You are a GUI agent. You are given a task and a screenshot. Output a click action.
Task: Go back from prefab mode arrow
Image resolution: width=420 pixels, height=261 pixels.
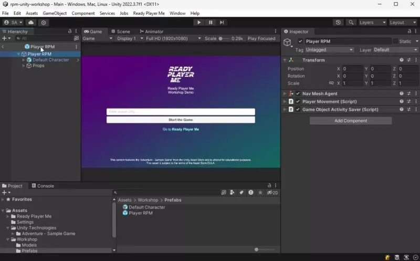pyautogui.click(x=3, y=47)
